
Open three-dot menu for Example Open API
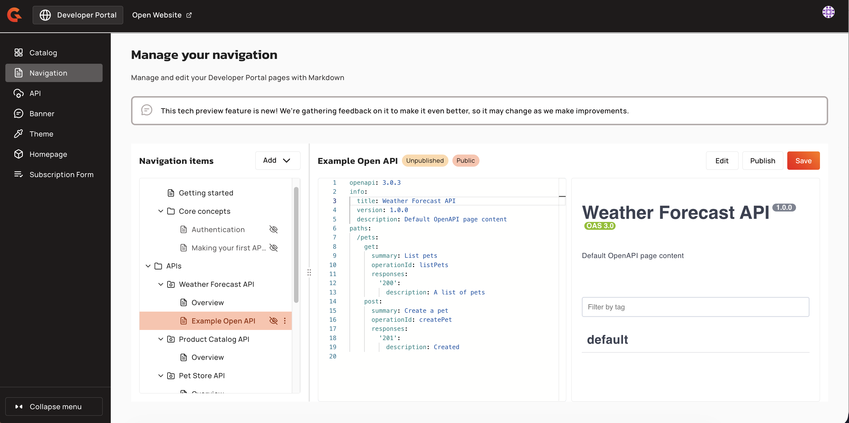285,321
